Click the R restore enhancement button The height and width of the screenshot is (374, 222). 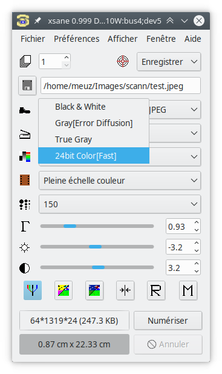(x=156, y=290)
